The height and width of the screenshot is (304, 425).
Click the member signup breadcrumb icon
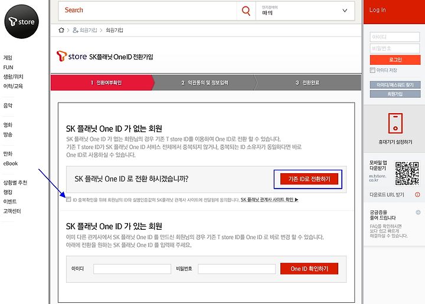pos(76,30)
